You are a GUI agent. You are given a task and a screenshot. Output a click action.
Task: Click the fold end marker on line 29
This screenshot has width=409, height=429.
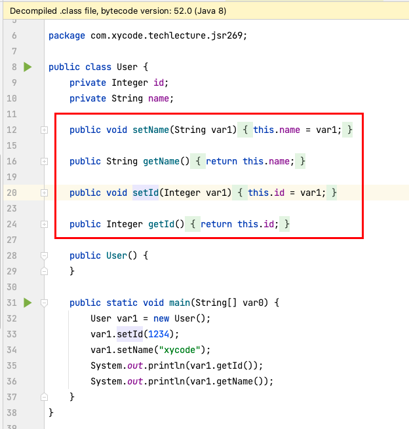click(45, 271)
